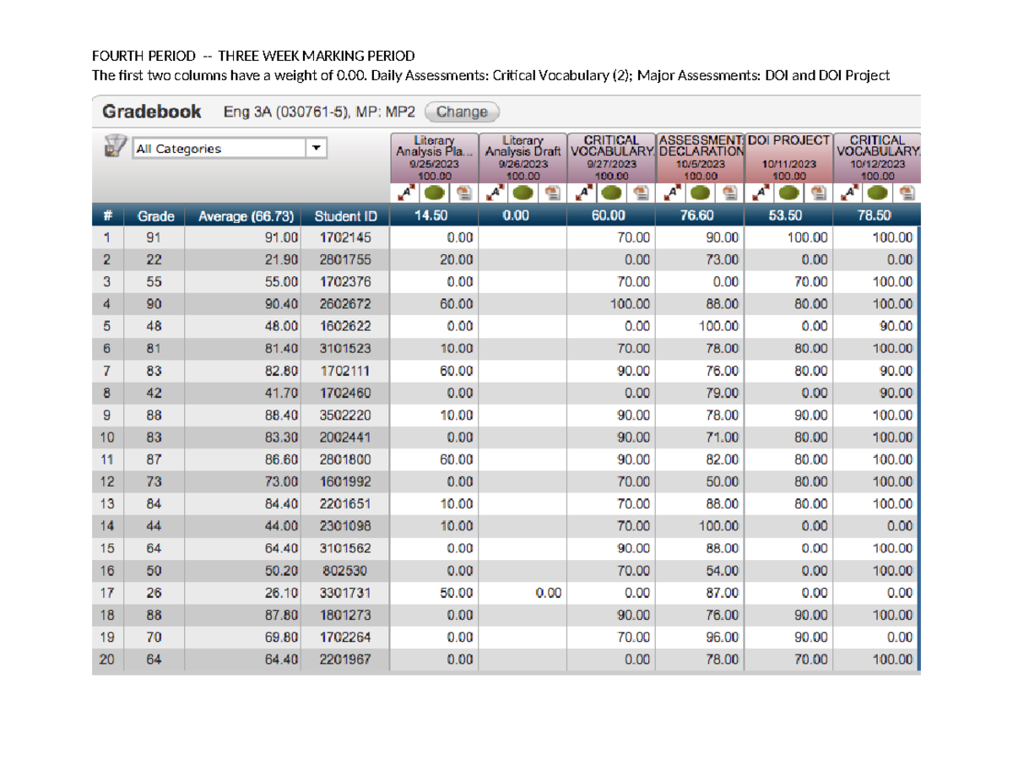Click the green status icon under ASSESSMENT DECLARATION
This screenshot has width=1013, height=783.
click(x=701, y=193)
